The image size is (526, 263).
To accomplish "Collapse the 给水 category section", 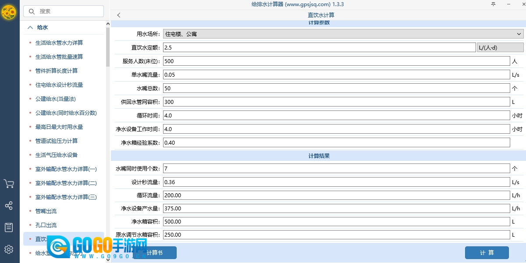I will coord(30,27).
